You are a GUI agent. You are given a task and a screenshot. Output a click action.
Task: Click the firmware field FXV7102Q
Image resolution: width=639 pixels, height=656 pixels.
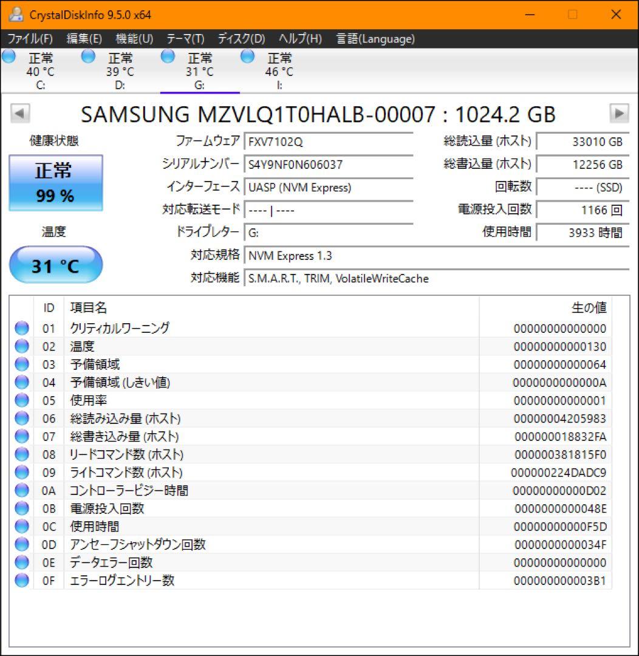coord(329,142)
